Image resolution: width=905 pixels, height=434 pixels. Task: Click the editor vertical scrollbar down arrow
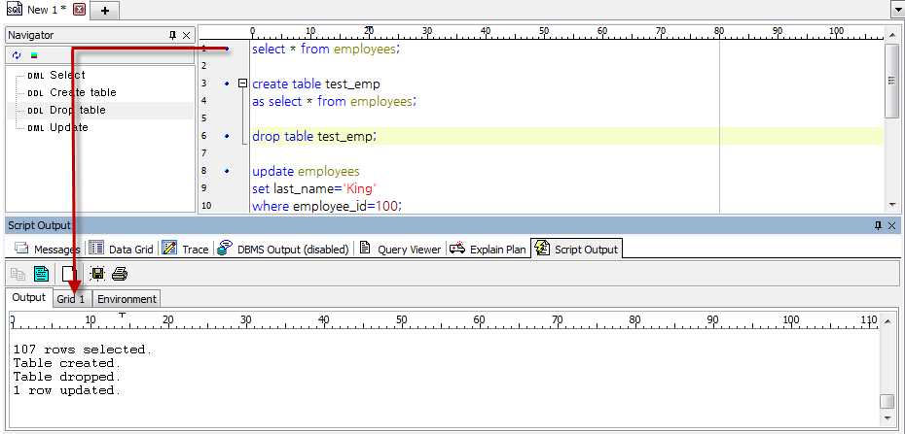coord(891,205)
